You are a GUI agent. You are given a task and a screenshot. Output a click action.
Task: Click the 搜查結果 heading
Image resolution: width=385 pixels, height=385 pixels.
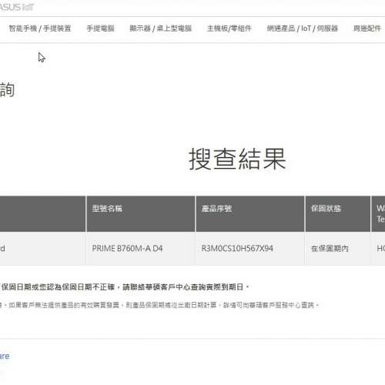[x=237, y=159]
